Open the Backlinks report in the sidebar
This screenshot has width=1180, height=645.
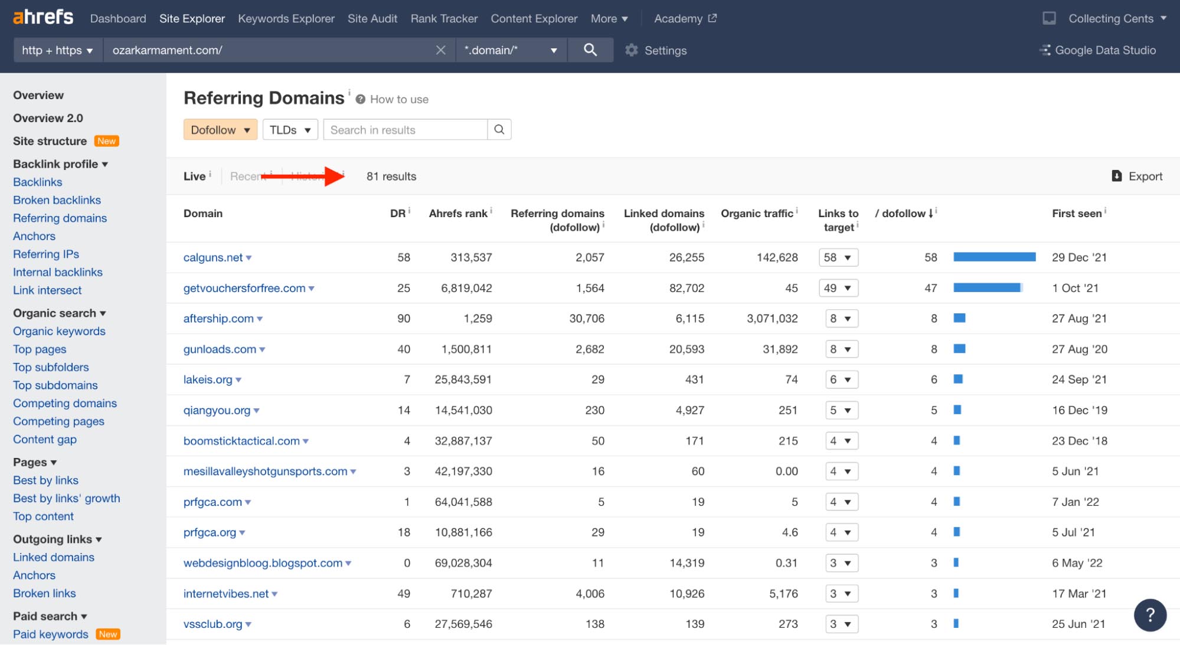(38, 182)
